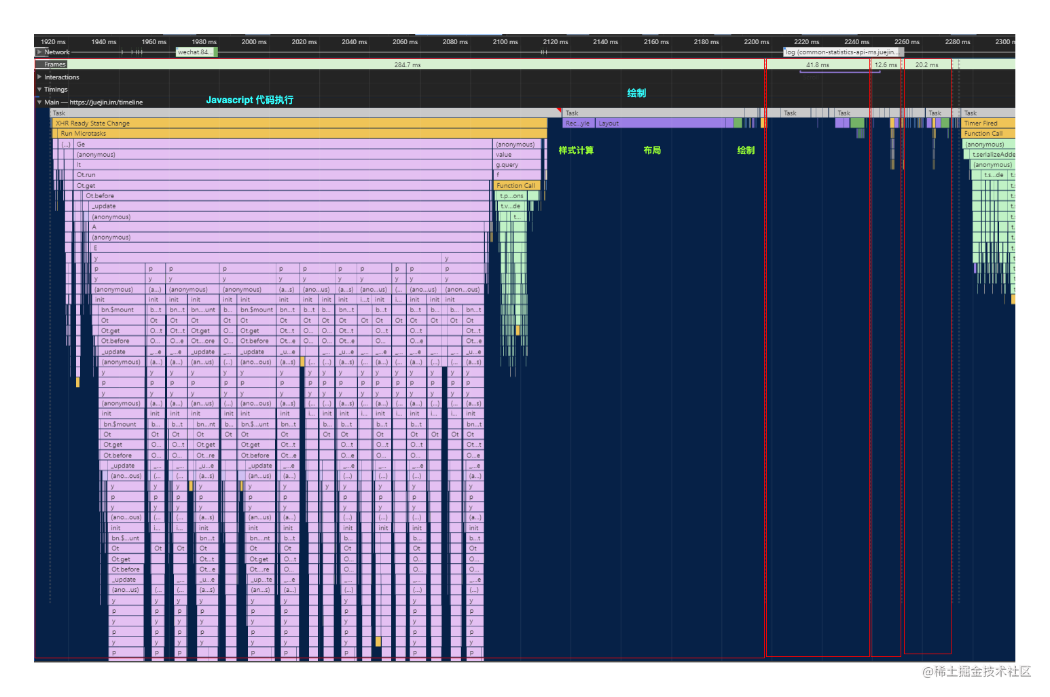Select the Timer Fired block
This screenshot has height=697, width=1050.
pyautogui.click(x=989, y=124)
